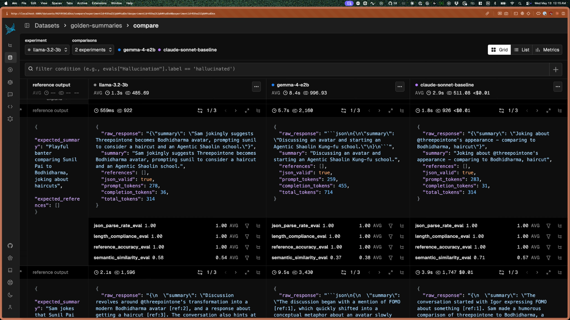
Task: Open the user profile icon in sidebar
Action: coord(10,307)
